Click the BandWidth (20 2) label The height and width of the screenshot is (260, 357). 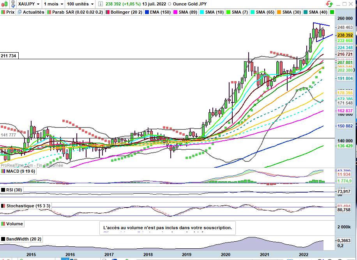point(24,239)
